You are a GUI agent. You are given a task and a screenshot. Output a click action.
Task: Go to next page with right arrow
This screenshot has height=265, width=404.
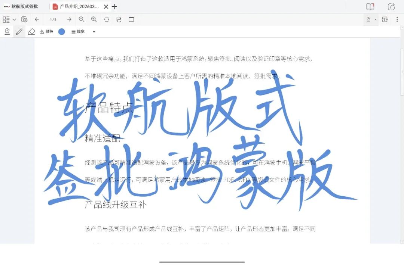click(x=69, y=19)
